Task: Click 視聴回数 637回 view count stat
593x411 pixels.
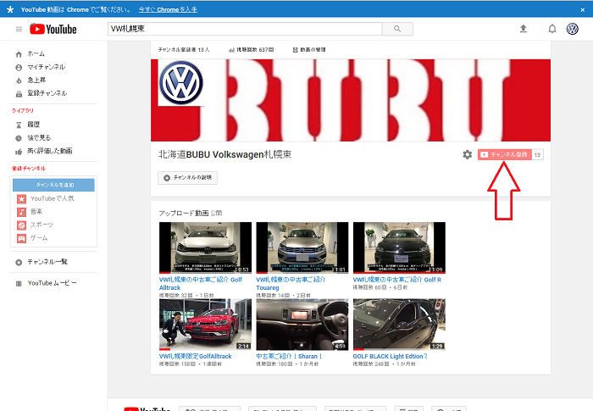Action: [251, 50]
